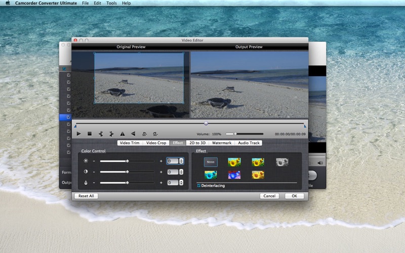
Task: Click the contrast value stepper arrows
Action: (x=181, y=172)
